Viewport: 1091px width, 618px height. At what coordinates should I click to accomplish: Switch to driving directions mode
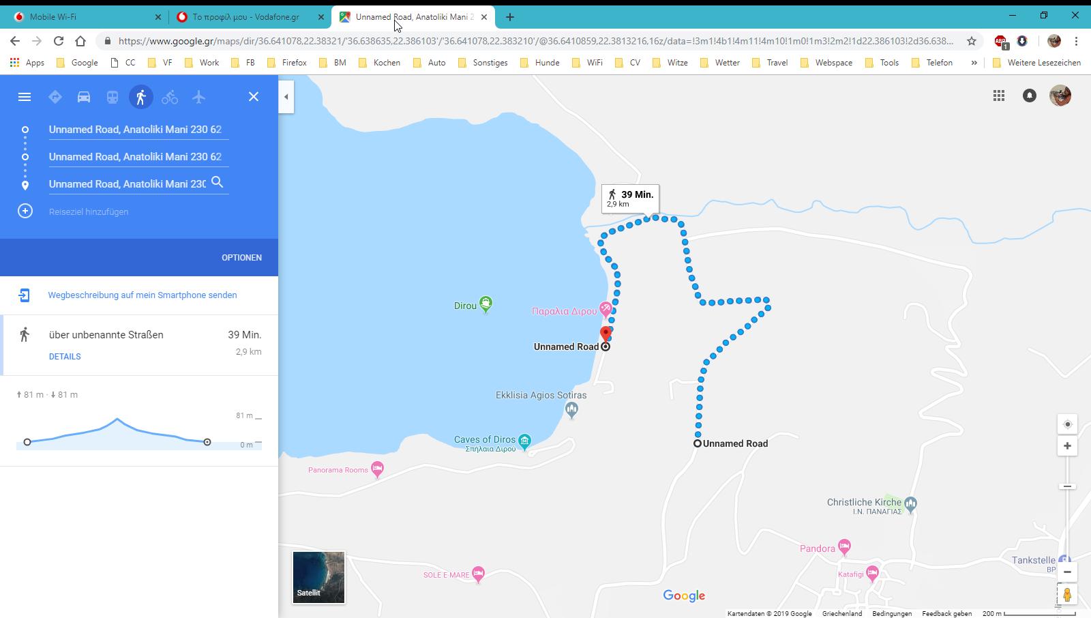coord(84,97)
